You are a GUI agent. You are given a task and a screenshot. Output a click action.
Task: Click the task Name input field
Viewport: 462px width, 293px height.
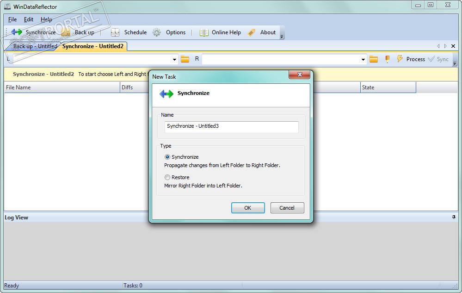[x=231, y=127]
